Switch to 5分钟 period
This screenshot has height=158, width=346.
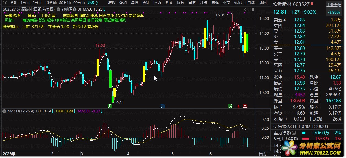click(x=37, y=3)
